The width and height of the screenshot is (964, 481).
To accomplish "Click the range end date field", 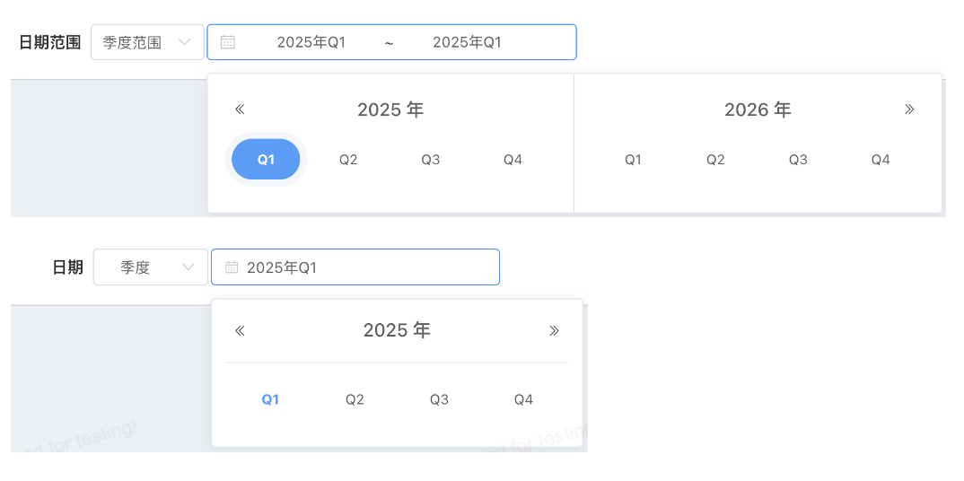I will tap(467, 42).
